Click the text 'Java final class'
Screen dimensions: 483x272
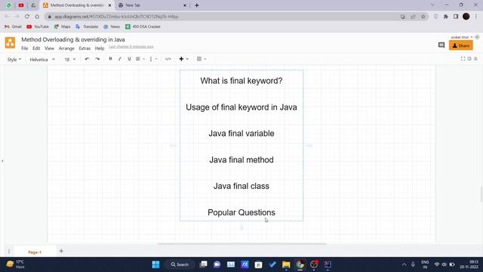coord(241,186)
